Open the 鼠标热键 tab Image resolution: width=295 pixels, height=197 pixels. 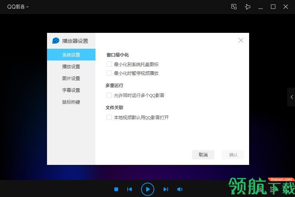click(x=71, y=102)
